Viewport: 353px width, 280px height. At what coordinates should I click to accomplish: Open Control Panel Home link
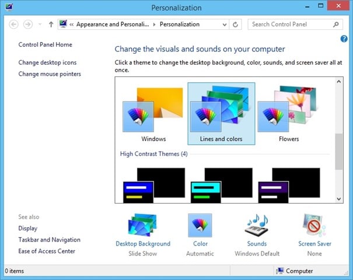[46, 44]
